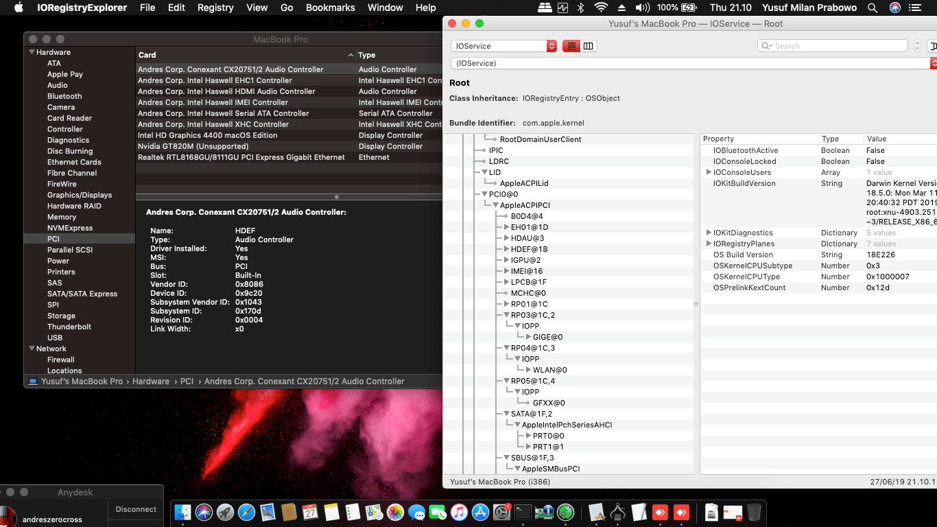Open the Apple menu

19,8
